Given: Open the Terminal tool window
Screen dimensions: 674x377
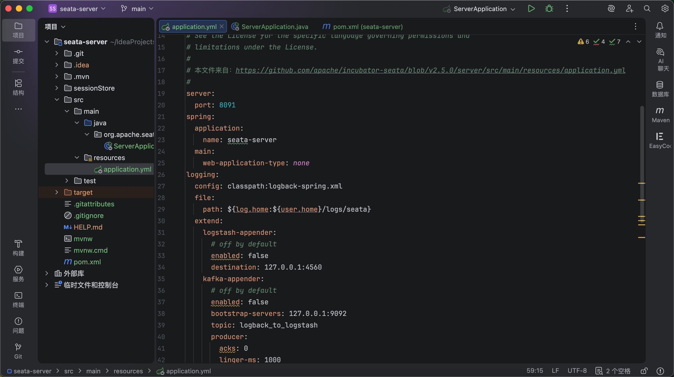Looking at the screenshot, I should pyautogui.click(x=18, y=299).
